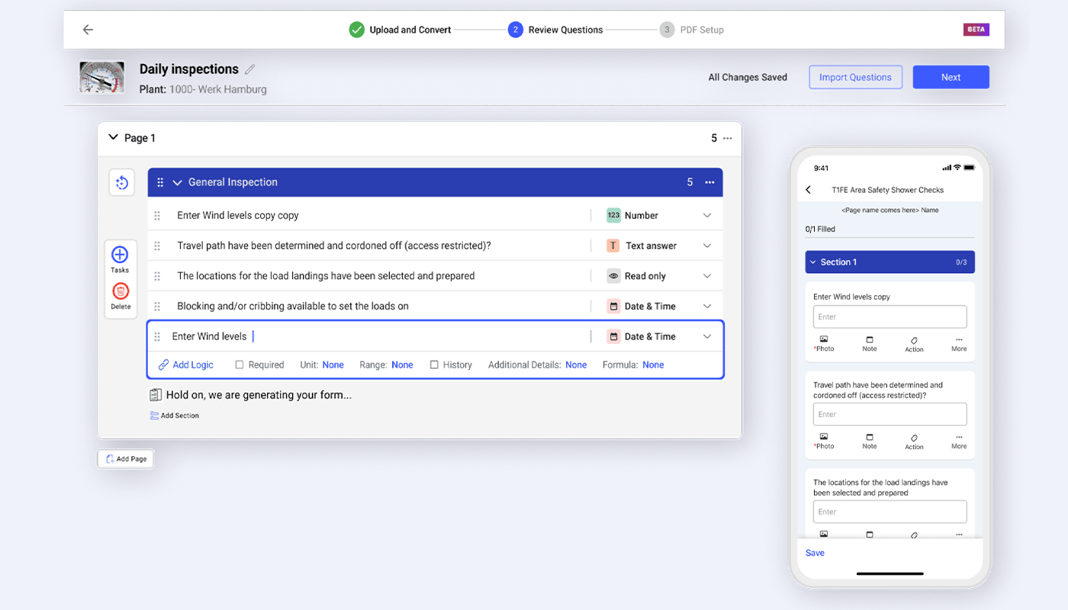Click the eye Read only type icon
Image resolution: width=1068 pixels, height=610 pixels.
point(613,276)
